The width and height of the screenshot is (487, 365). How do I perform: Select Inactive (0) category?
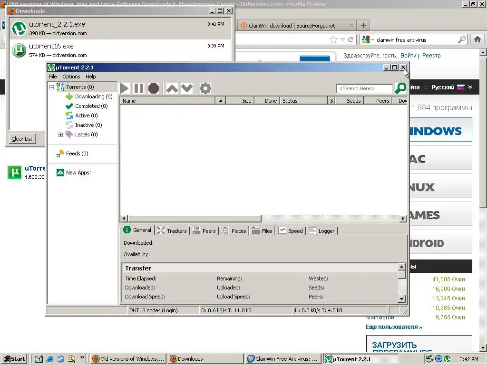click(x=84, y=125)
